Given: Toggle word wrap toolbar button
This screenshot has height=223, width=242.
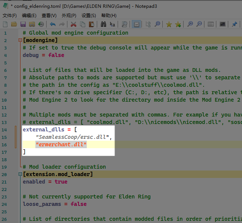Looking at the screenshot, I should 136,24.
